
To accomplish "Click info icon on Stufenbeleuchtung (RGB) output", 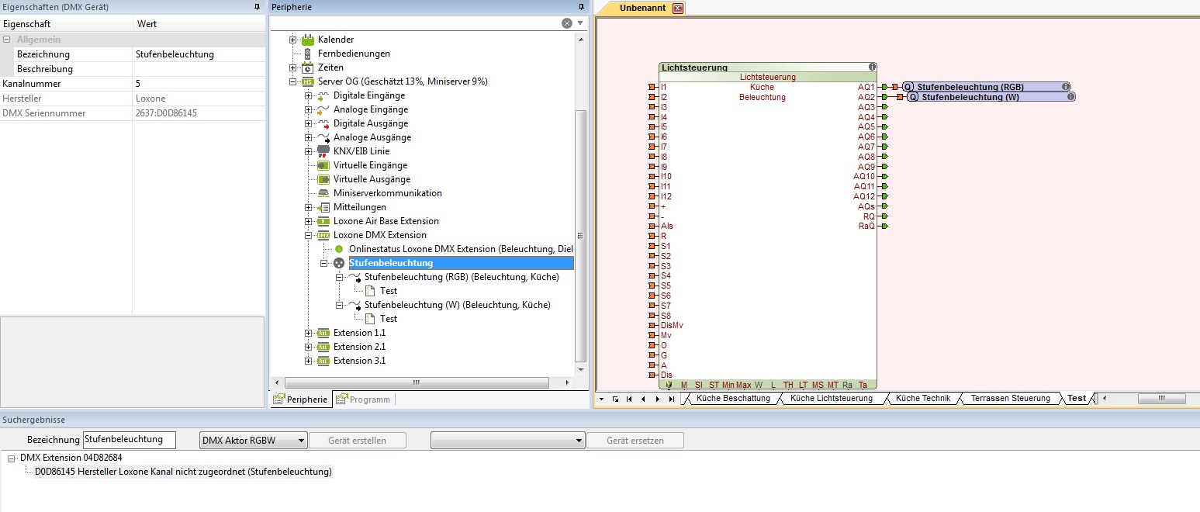I will tap(1066, 87).
